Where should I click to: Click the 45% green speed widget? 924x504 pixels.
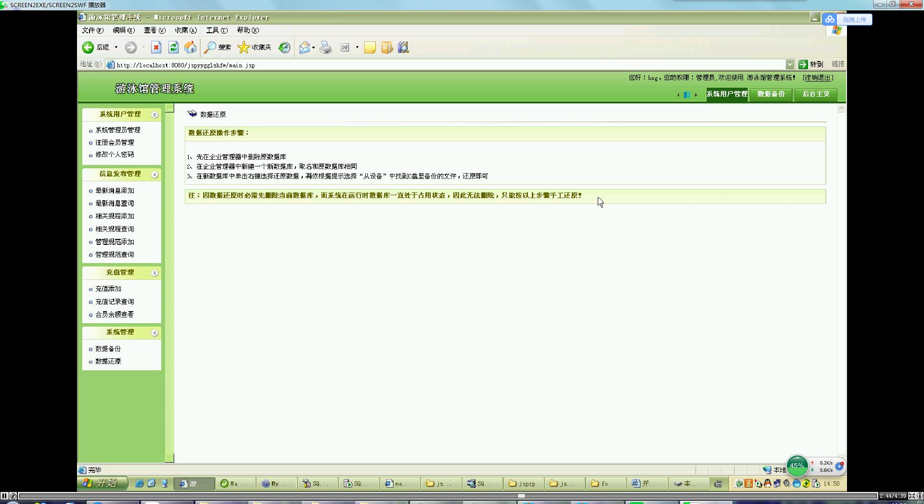pyautogui.click(x=797, y=465)
